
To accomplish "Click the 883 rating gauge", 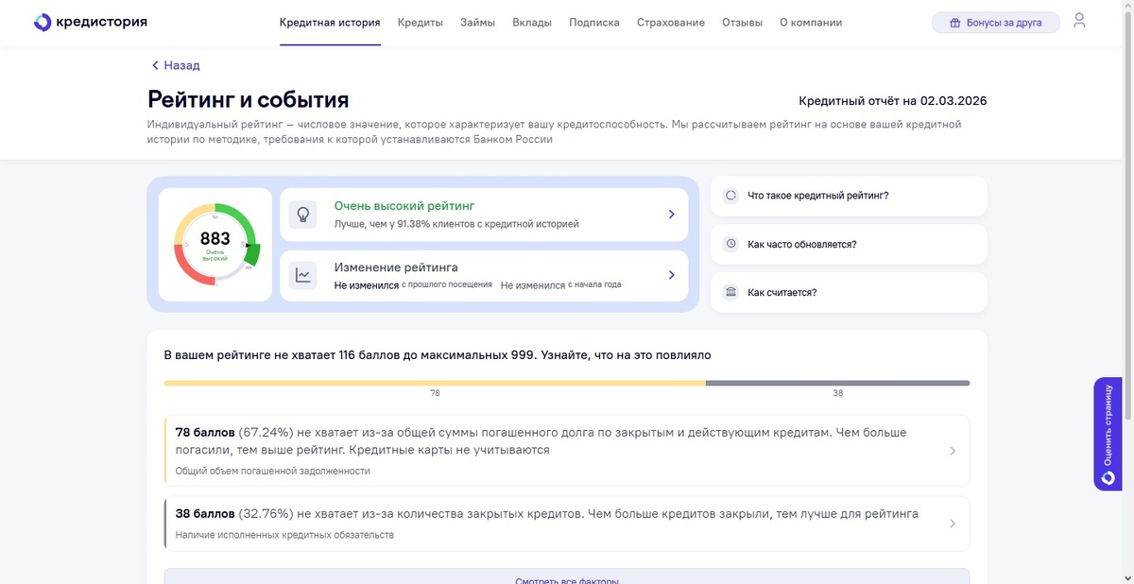I will coord(215,244).
